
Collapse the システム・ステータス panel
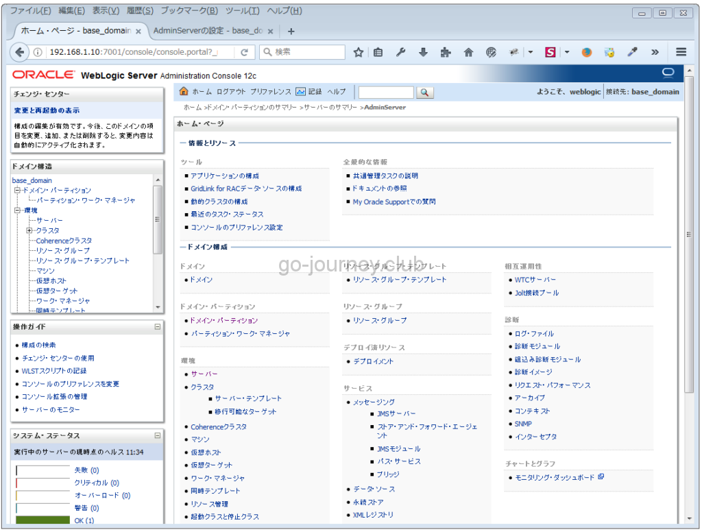159,435
